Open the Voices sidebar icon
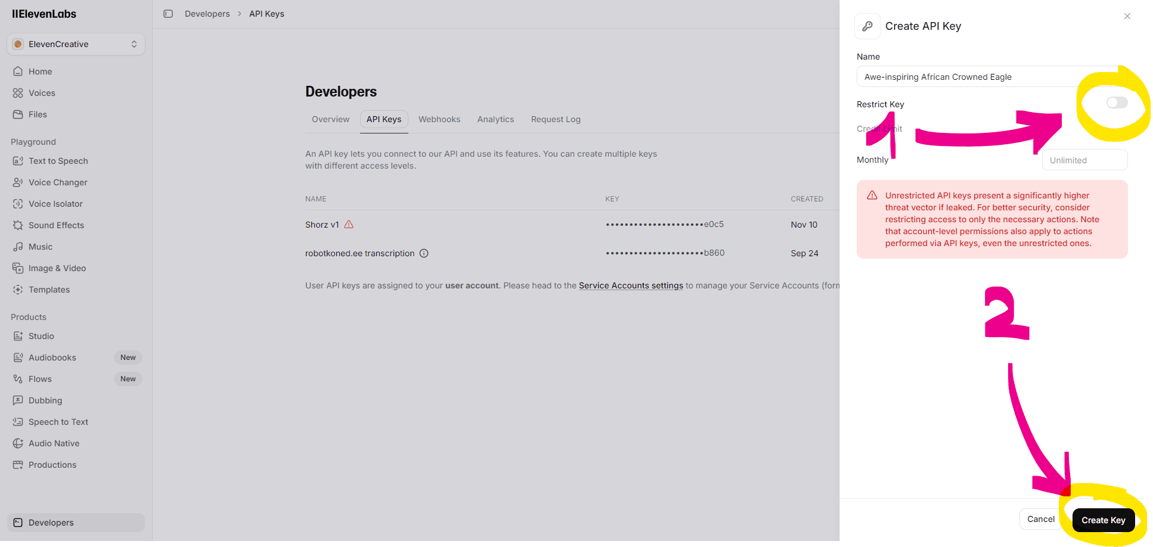This screenshot has width=1153, height=547. click(18, 93)
